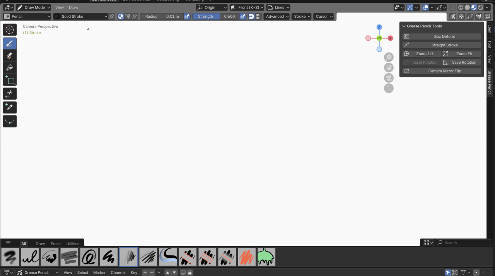Open the Cursor settings dropdown
This screenshot has height=276, width=495.
324,17
